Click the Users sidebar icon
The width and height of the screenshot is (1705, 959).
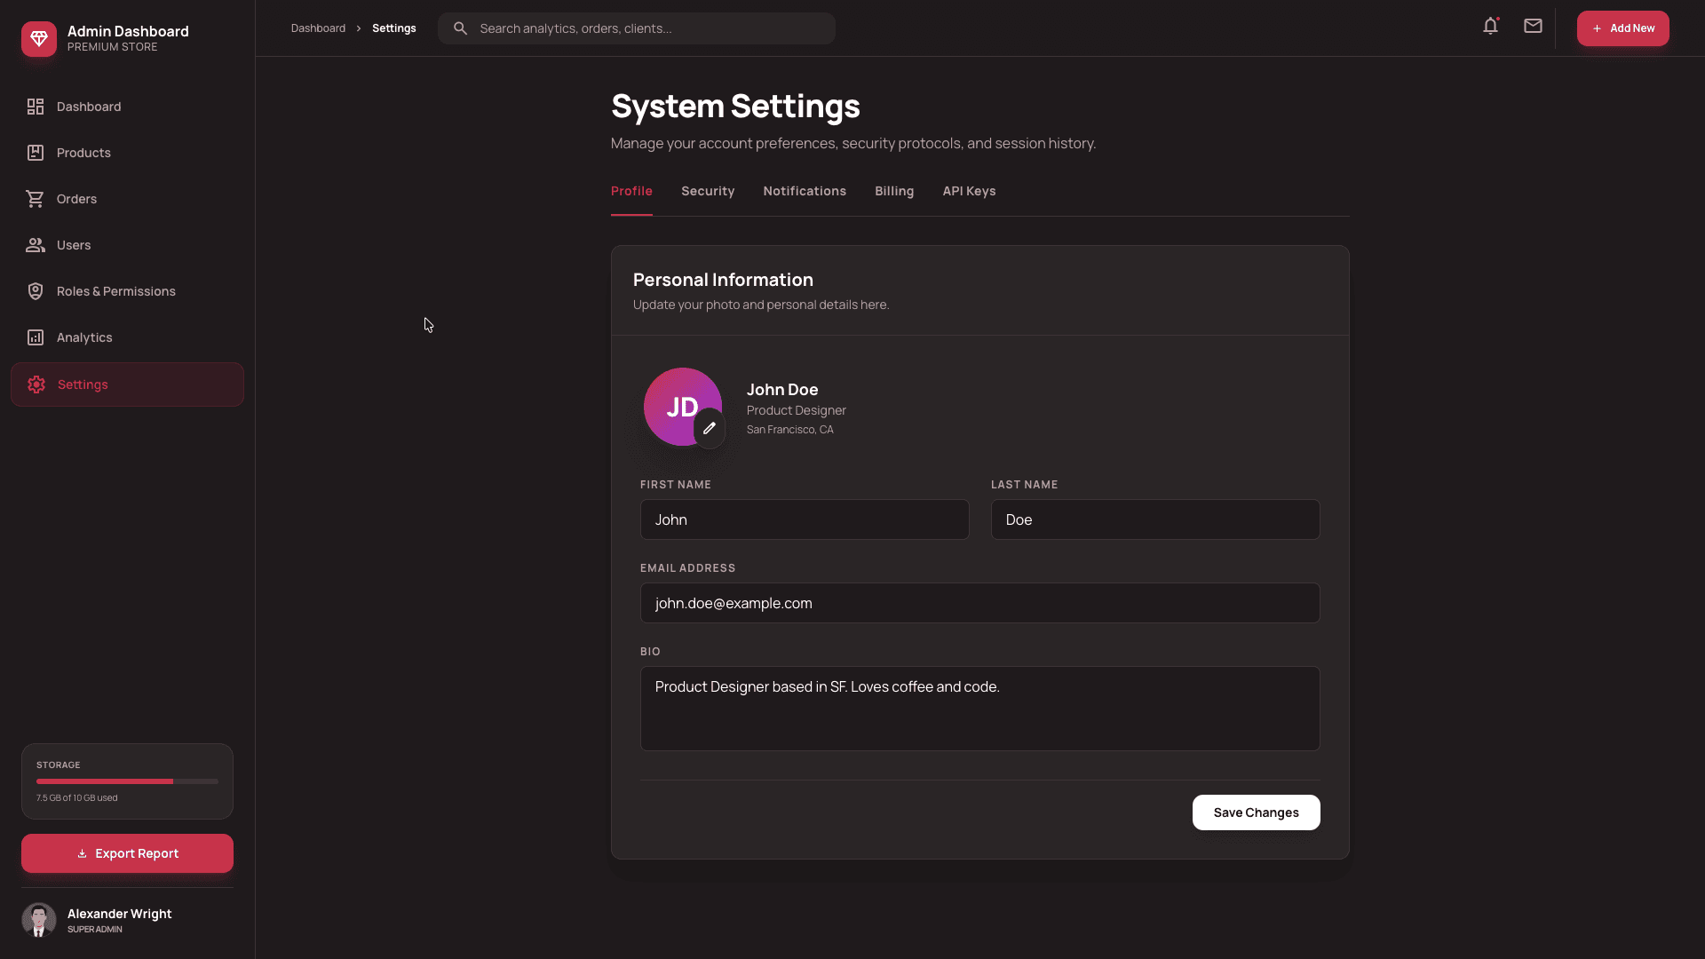35,245
